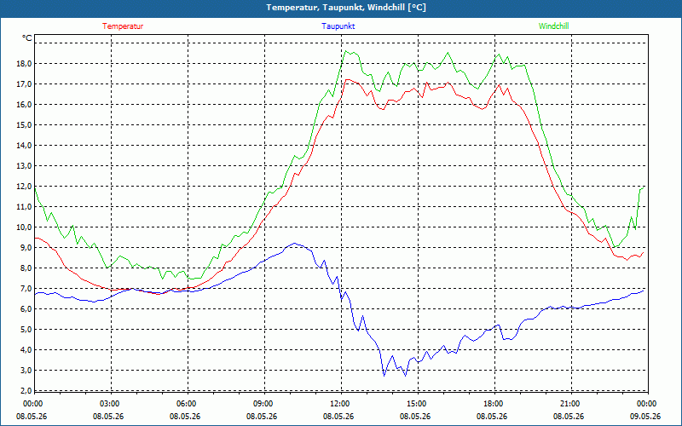Click the '21:00' time axis label

pos(569,404)
